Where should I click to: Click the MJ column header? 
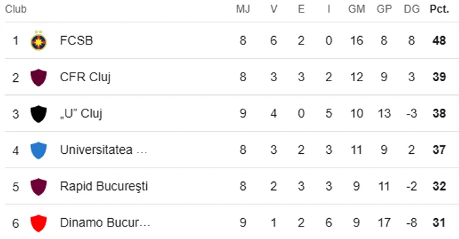pyautogui.click(x=243, y=9)
